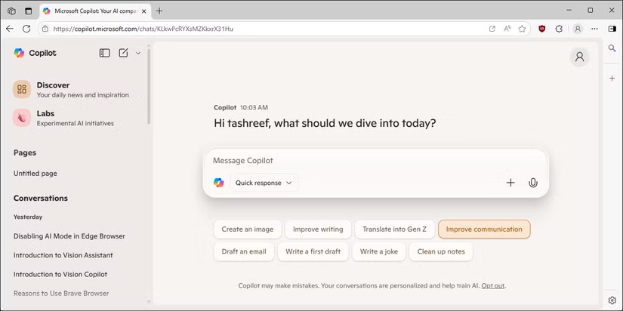
Task: Open page in app icon
Action: (x=492, y=29)
